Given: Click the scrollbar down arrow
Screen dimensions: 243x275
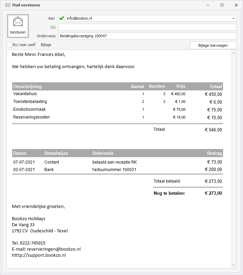Looking at the screenshot, I should (234, 266).
